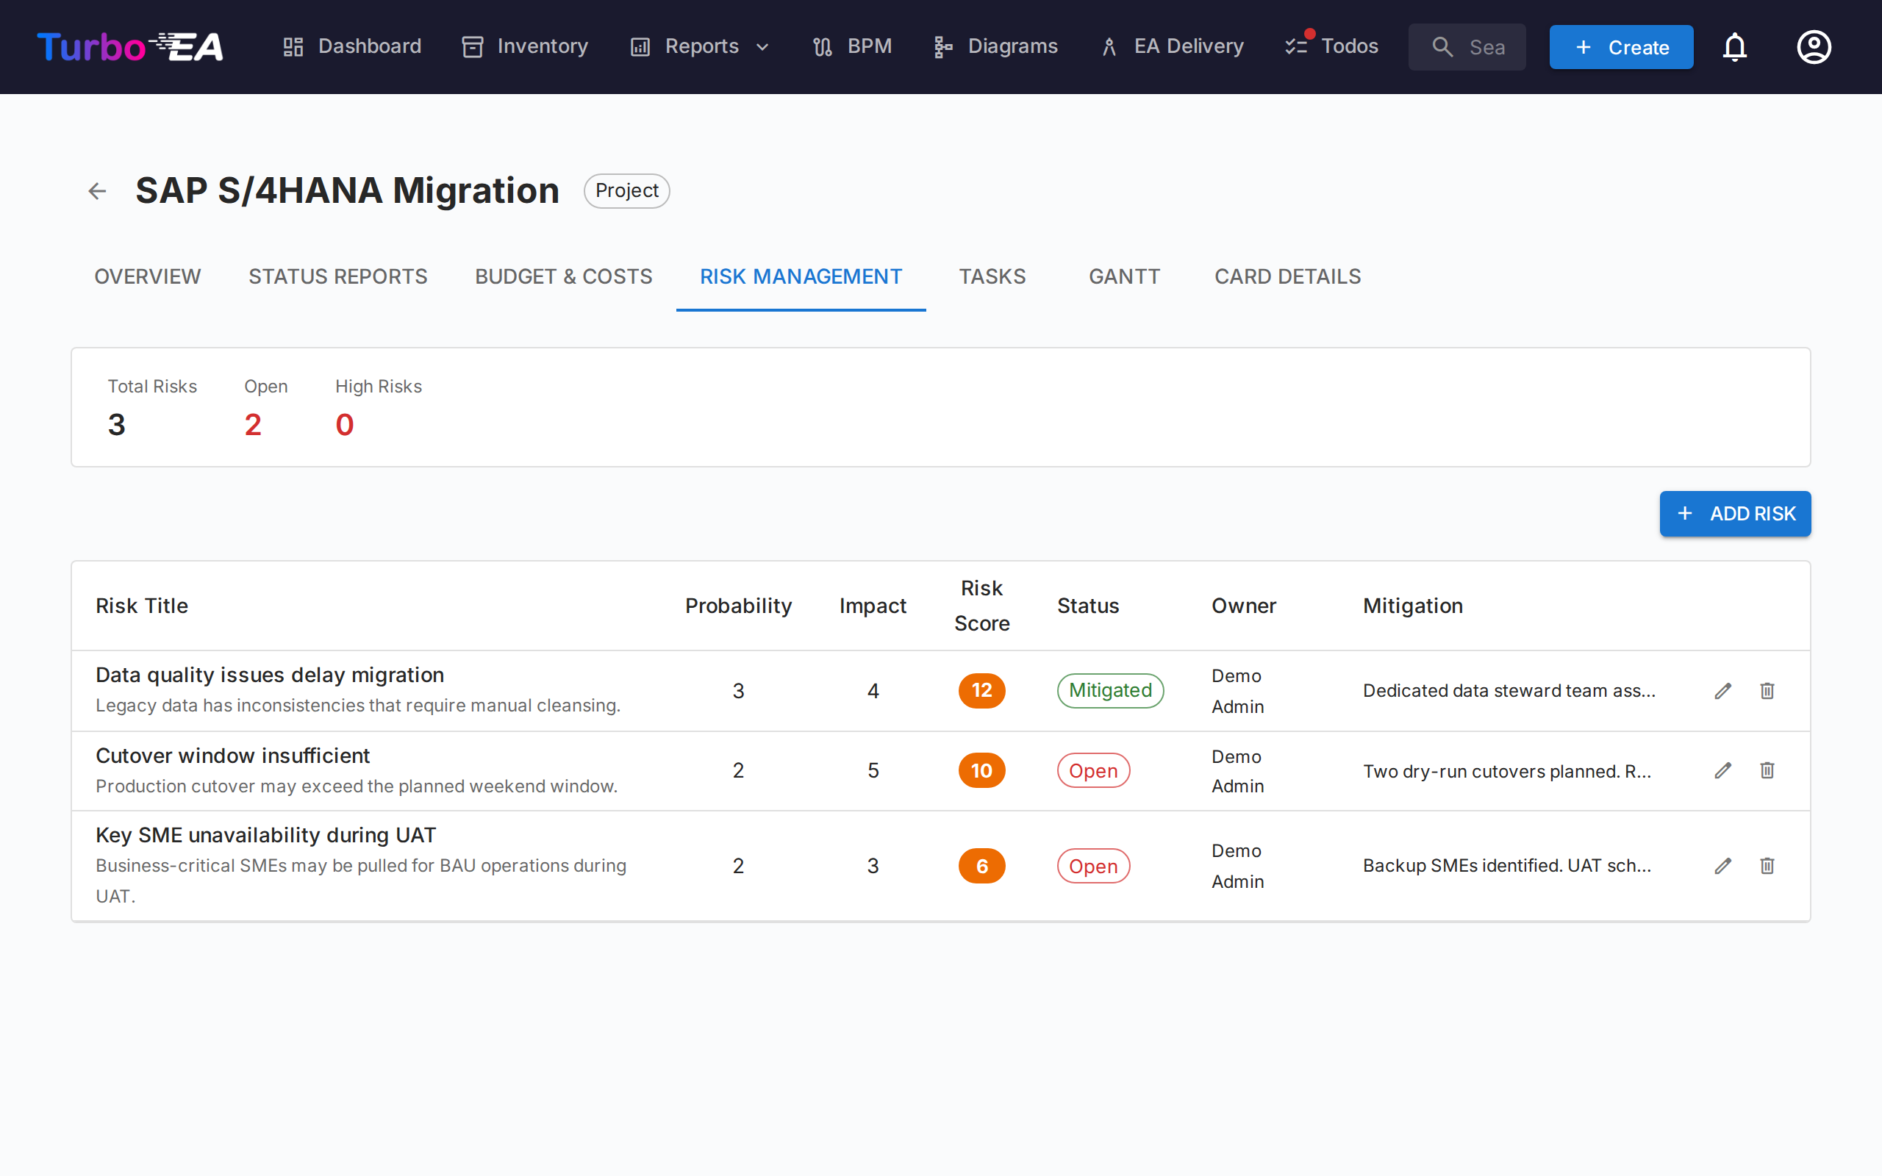This screenshot has height=1176, width=1882.
Task: Click the back arrow beside project title
Action: pos(97,190)
